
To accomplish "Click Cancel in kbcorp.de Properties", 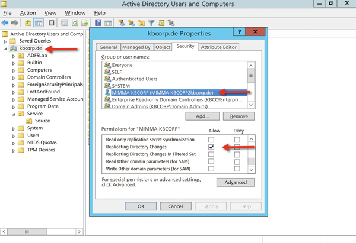I will pyautogui.click(x=176, y=206).
